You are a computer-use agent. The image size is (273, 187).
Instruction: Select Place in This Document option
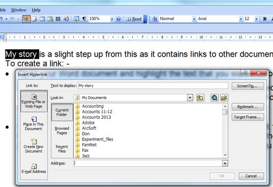coord(33,123)
